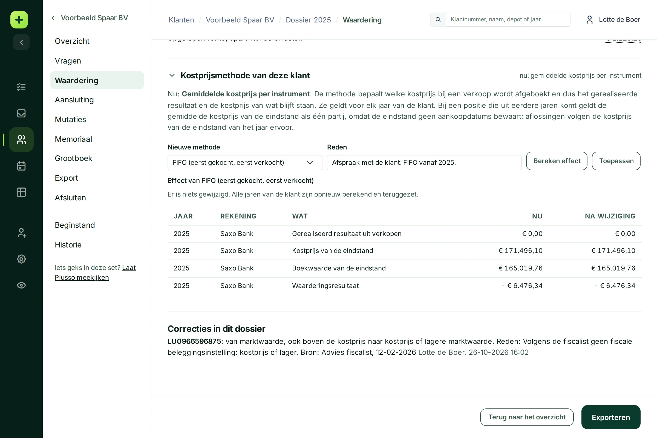Click the LU0966596875 correction code
This screenshot has height=438, width=657.
(194, 341)
